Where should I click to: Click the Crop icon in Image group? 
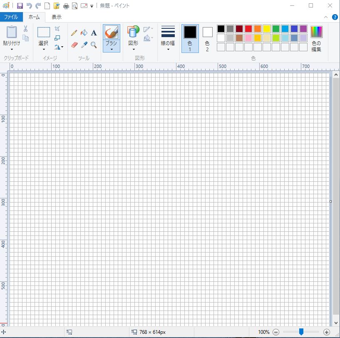pyautogui.click(x=57, y=28)
